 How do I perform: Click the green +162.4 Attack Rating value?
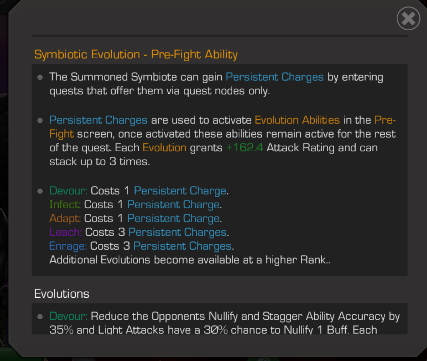pyautogui.click(x=244, y=148)
